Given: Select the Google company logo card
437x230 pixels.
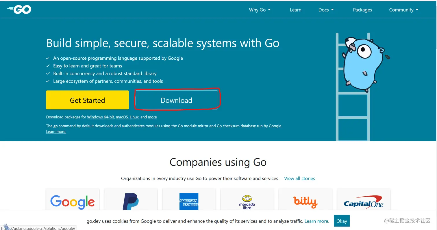Looking at the screenshot, I should click(73, 199).
